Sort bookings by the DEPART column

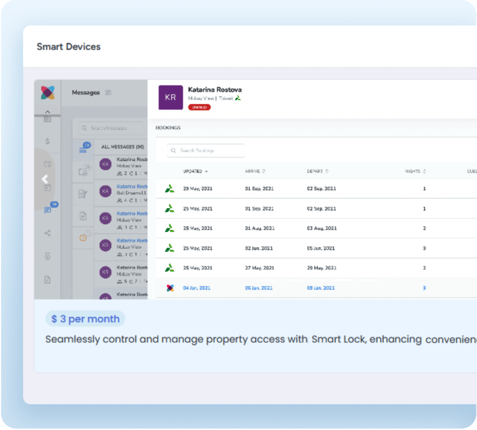pyautogui.click(x=318, y=171)
